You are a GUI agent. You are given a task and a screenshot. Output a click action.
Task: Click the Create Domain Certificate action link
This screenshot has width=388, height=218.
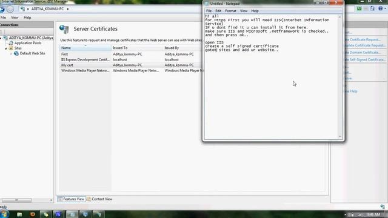click(x=363, y=53)
